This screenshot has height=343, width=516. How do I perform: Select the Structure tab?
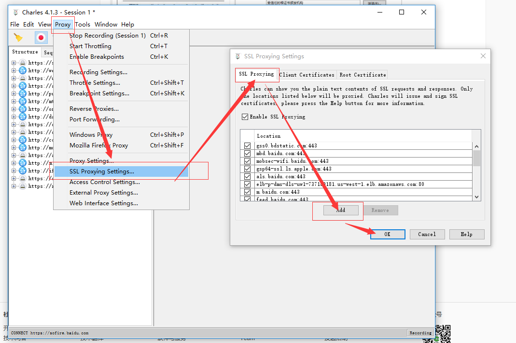[25, 52]
